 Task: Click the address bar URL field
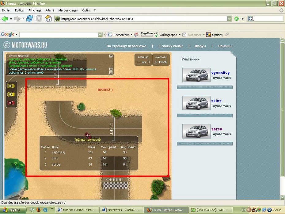tap(144, 19)
